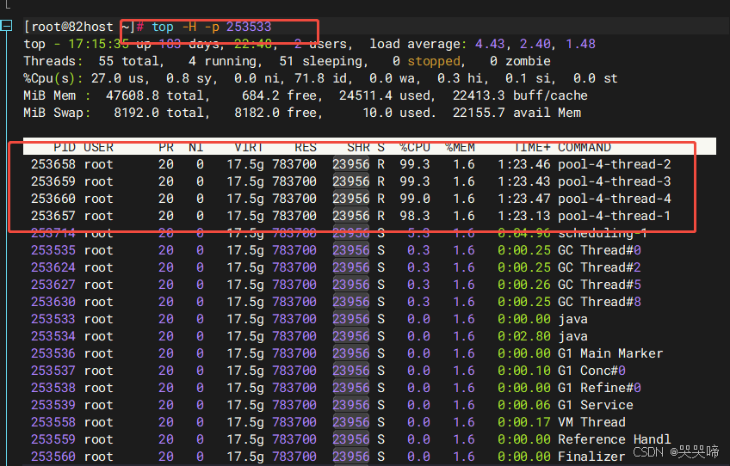
Task: Select command name pool-4-thread-4
Action: tap(615, 199)
